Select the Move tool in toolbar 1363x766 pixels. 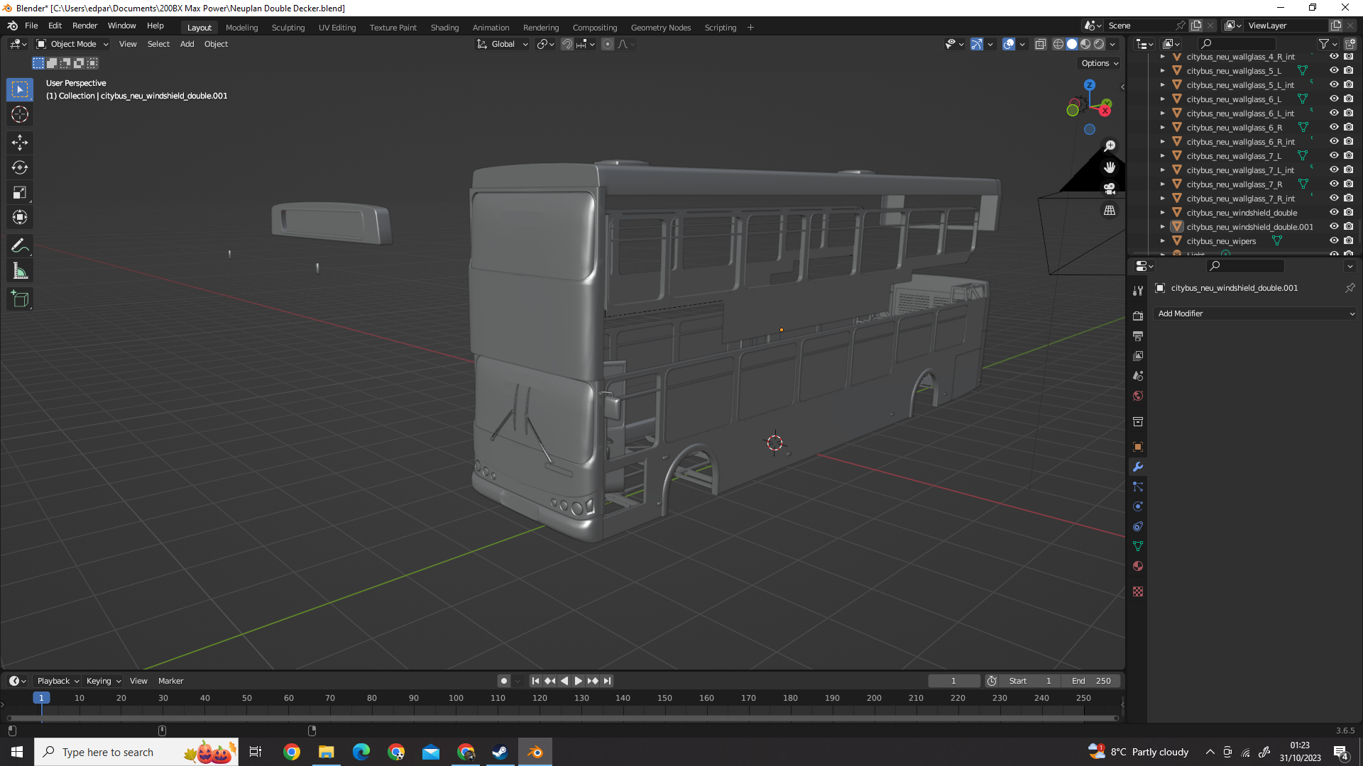(19, 143)
